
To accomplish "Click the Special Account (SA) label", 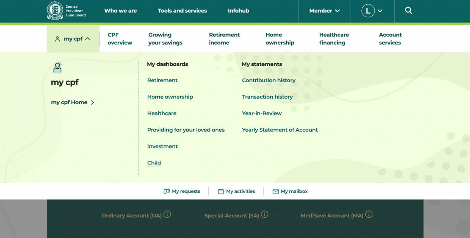I will (232, 216).
